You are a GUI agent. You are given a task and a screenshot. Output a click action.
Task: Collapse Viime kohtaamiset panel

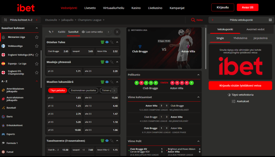pyautogui.click(x=198, y=97)
